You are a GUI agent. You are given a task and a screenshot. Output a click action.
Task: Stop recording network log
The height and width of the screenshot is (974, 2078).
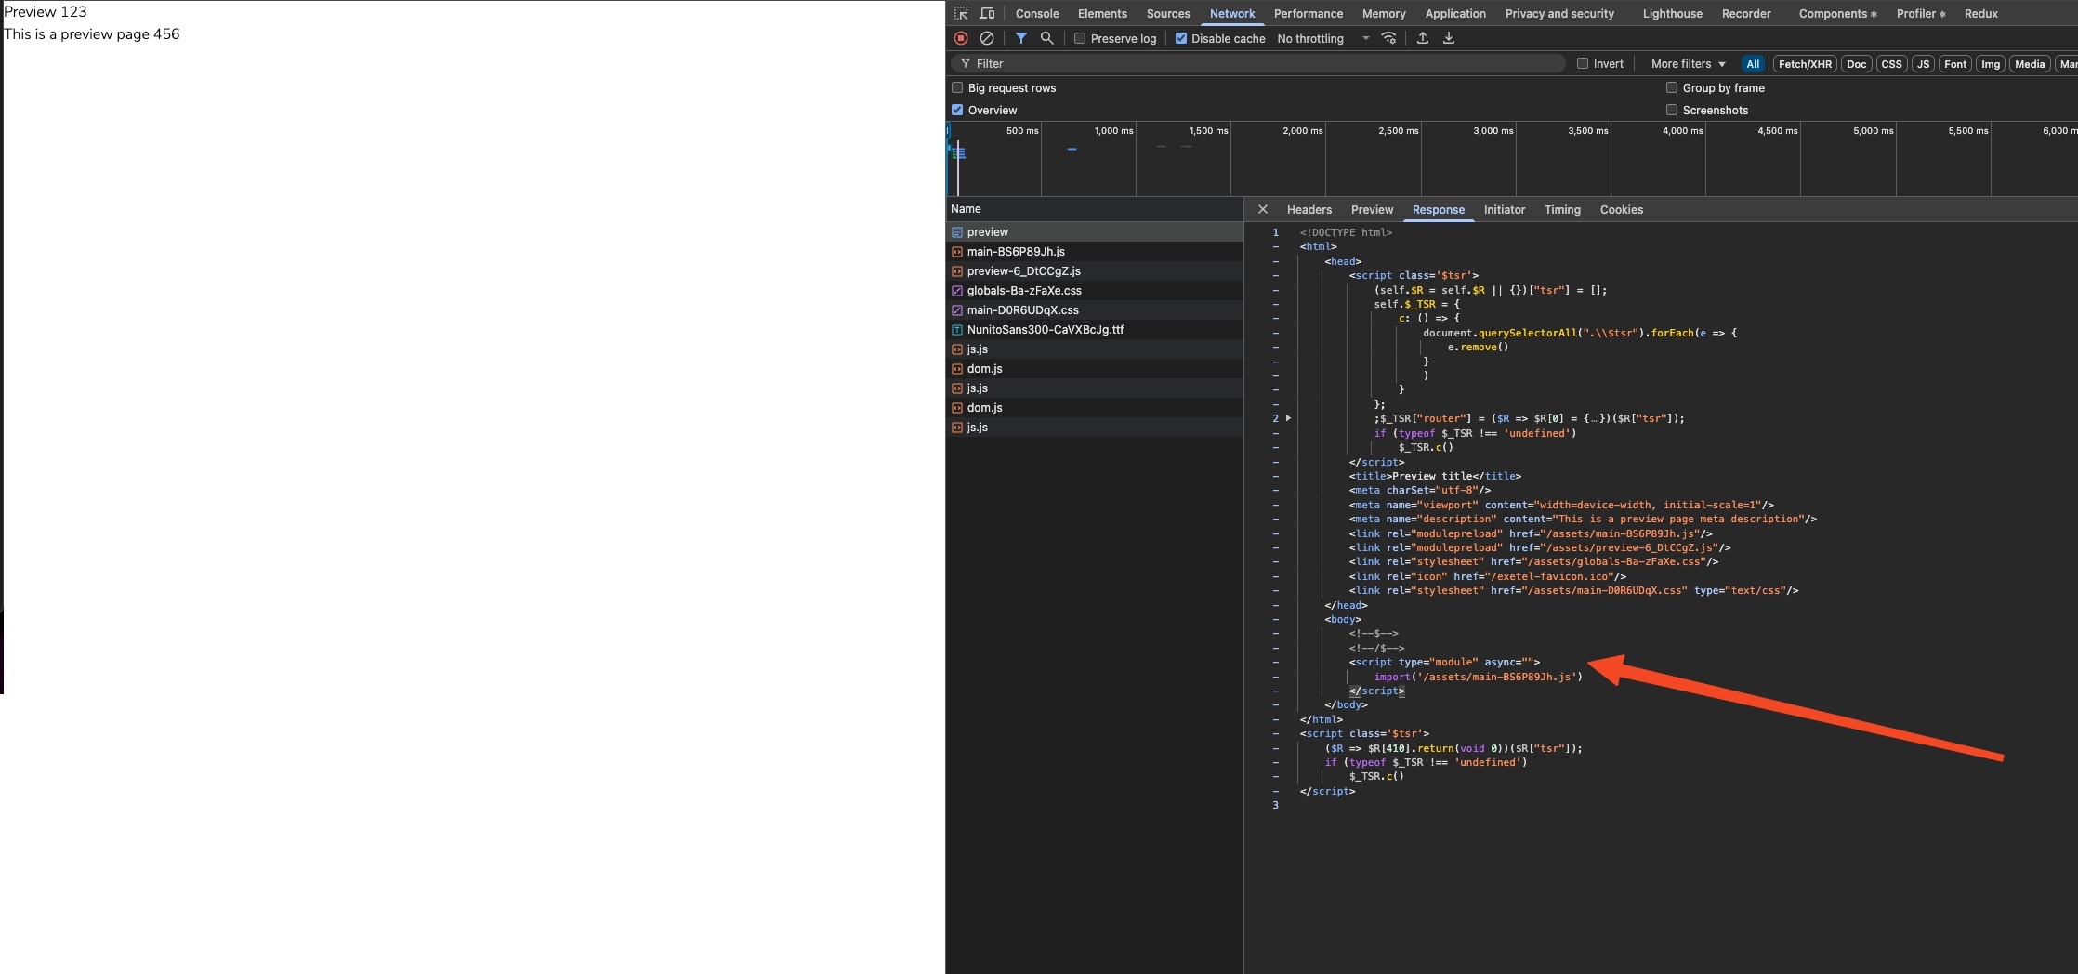tap(961, 38)
